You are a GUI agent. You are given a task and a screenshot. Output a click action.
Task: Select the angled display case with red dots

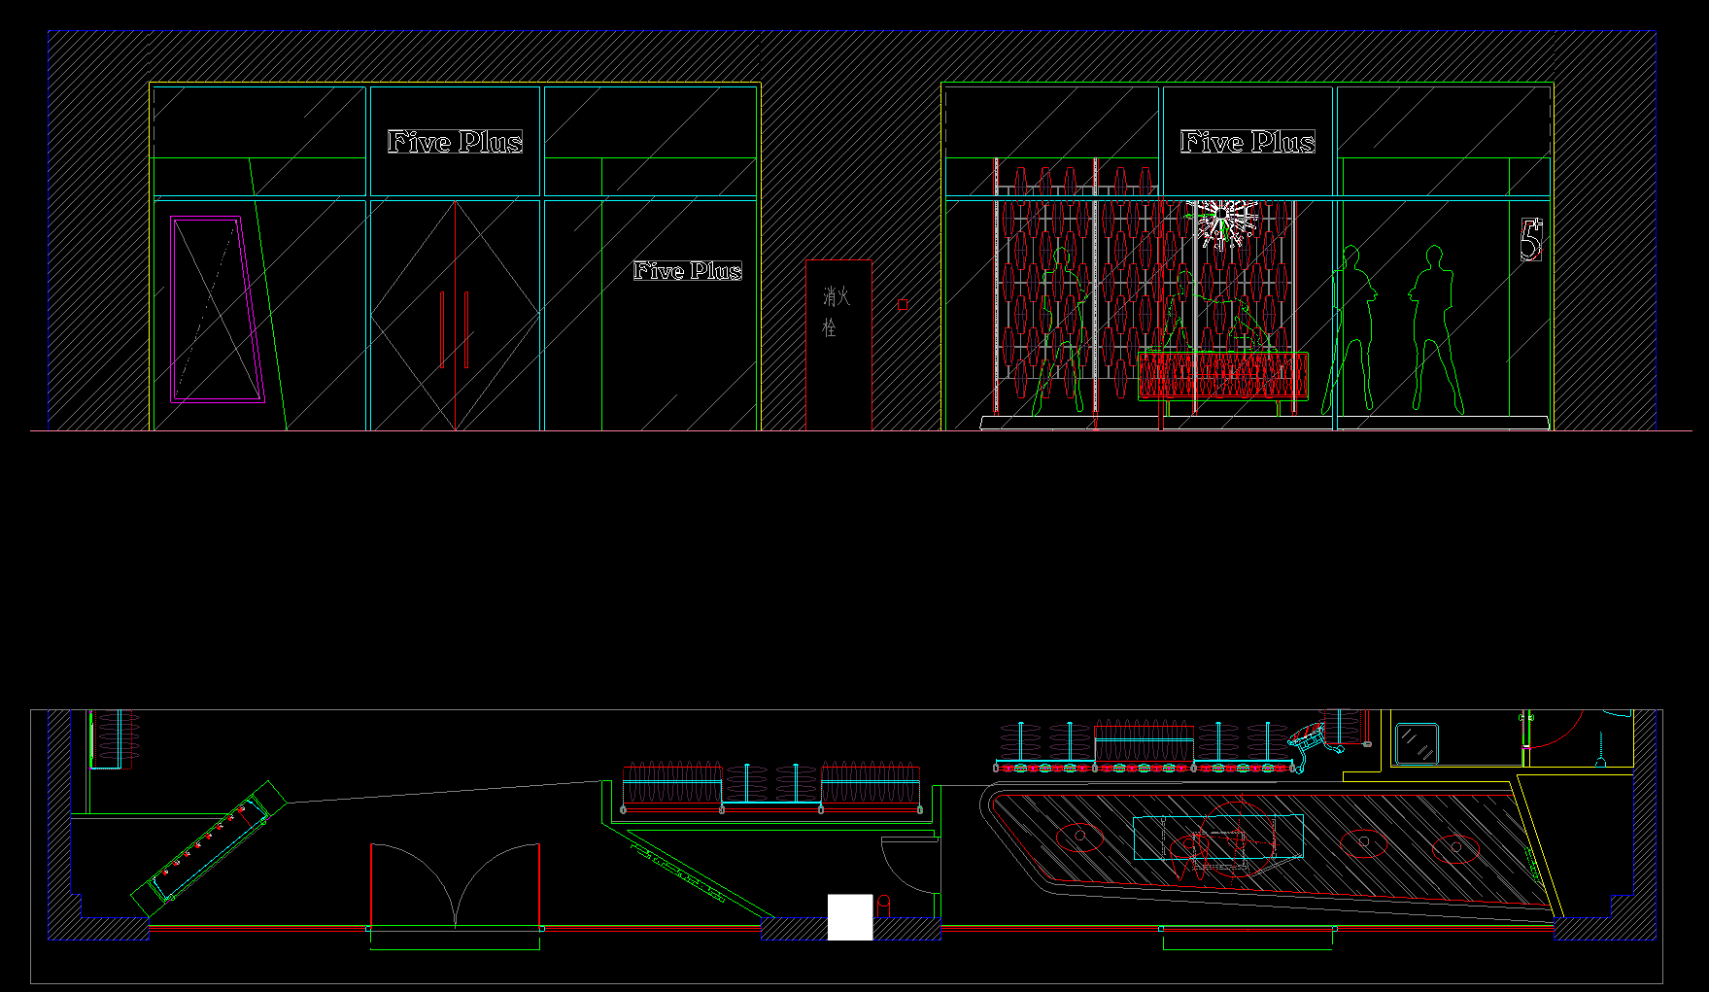tap(210, 847)
